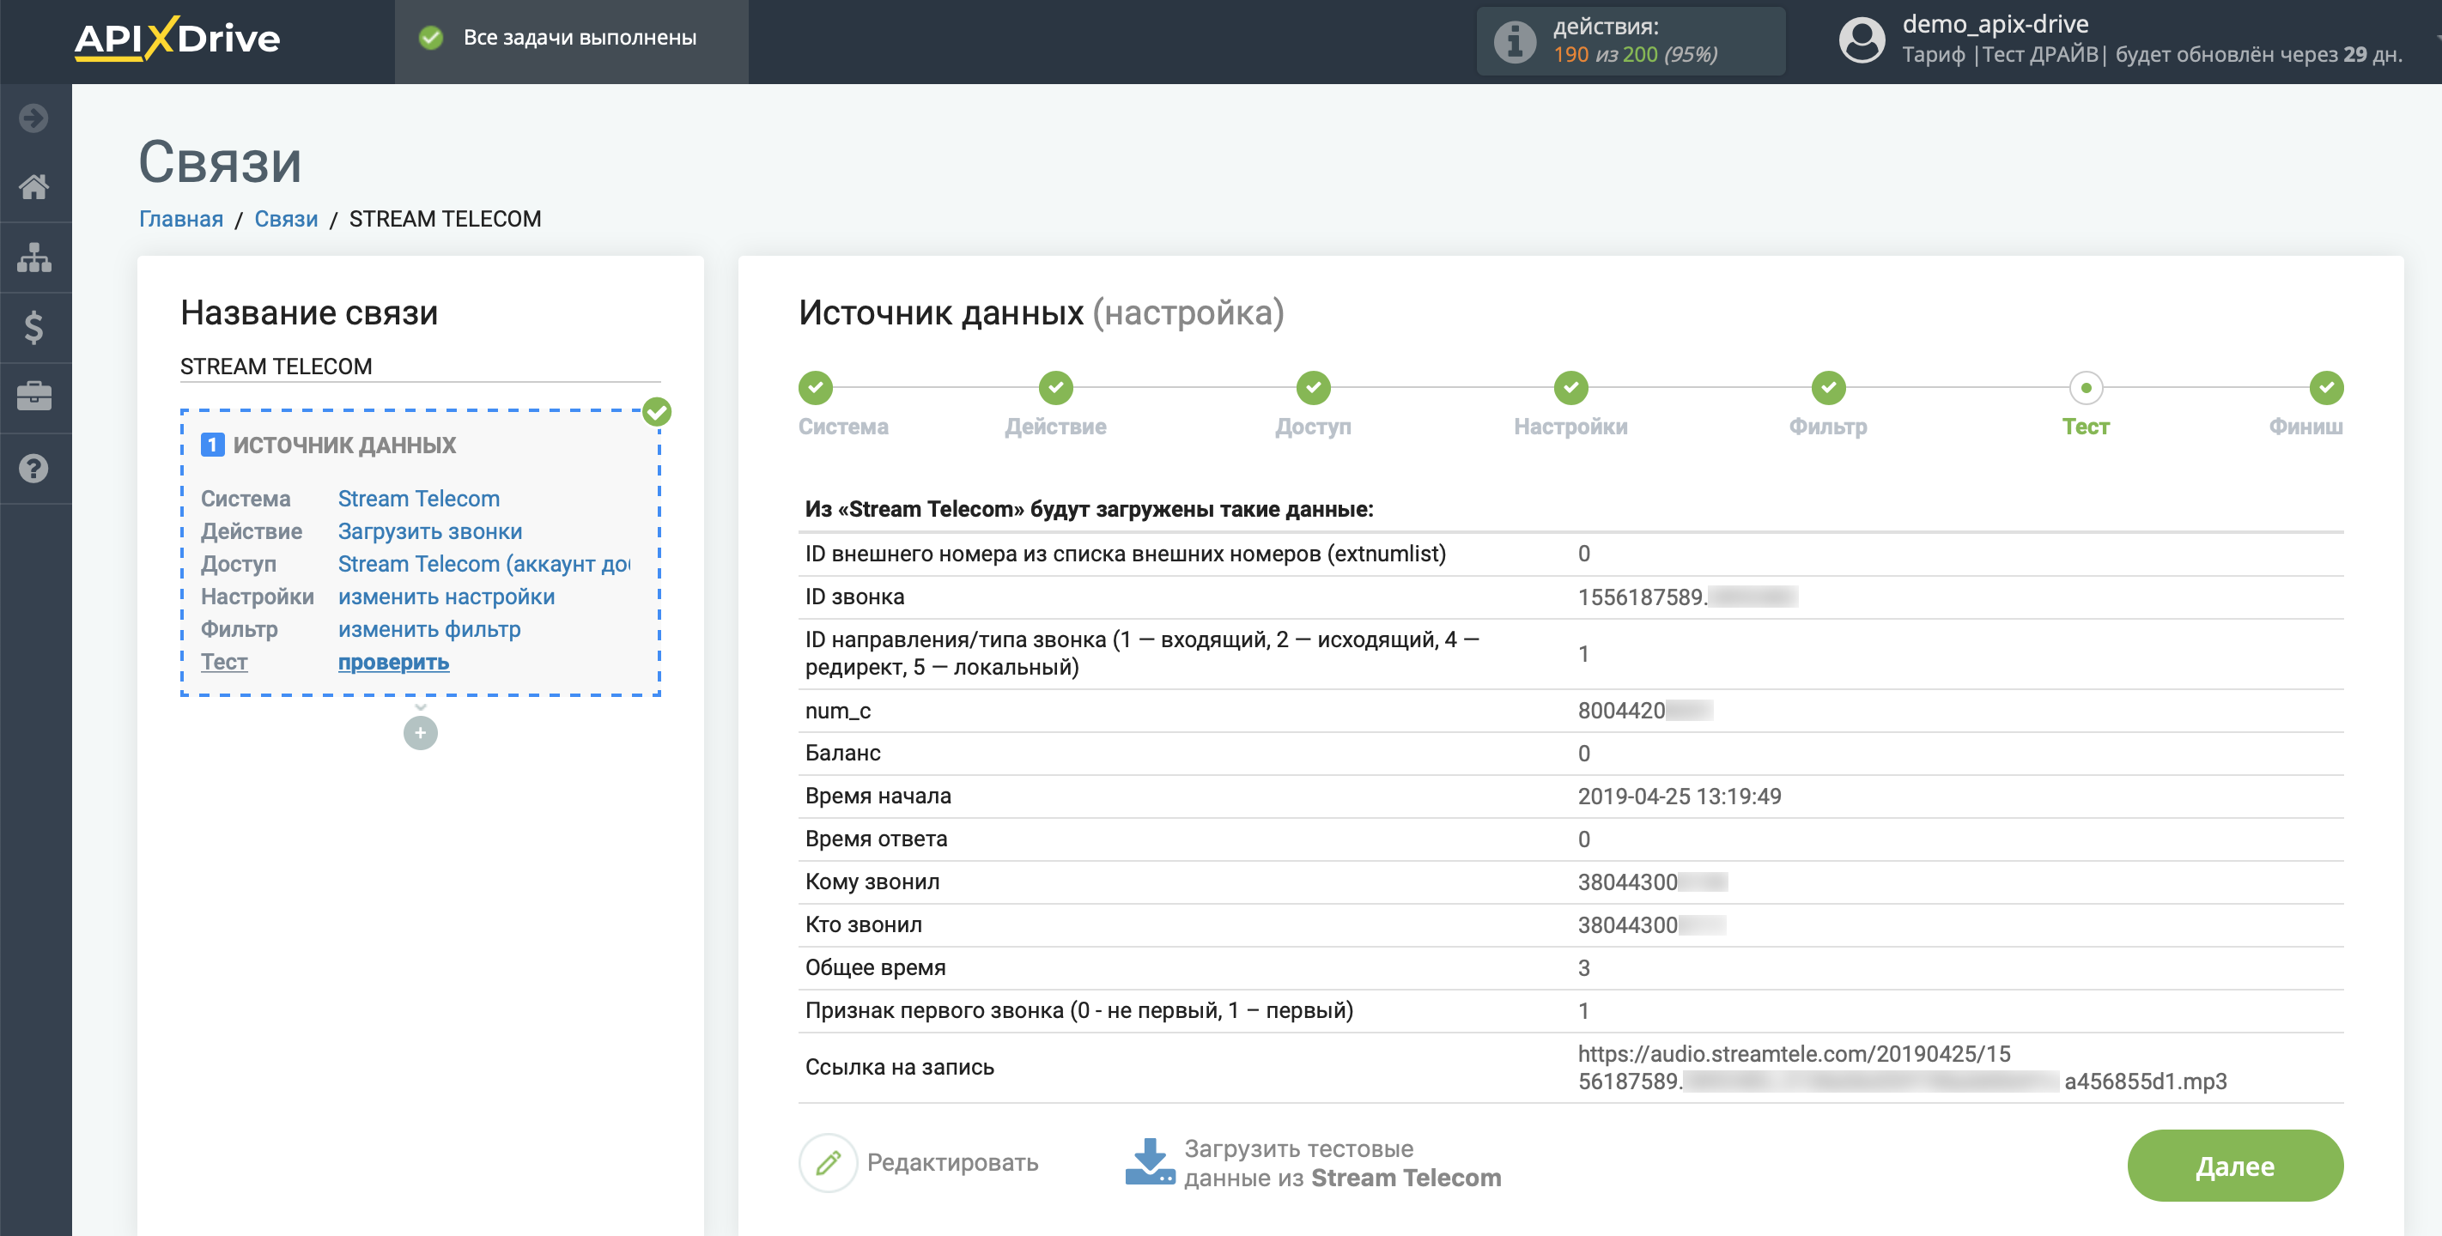Click the ИСТОЧНИК ДАННЫХ block header

click(x=344, y=445)
